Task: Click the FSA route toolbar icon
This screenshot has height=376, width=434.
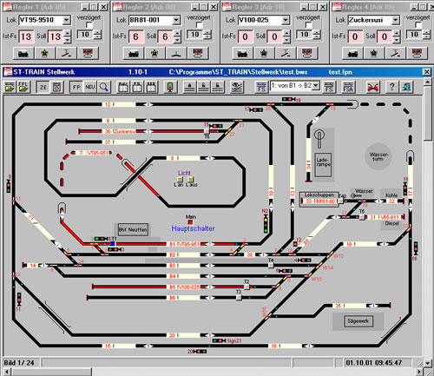Action: [x=348, y=87]
